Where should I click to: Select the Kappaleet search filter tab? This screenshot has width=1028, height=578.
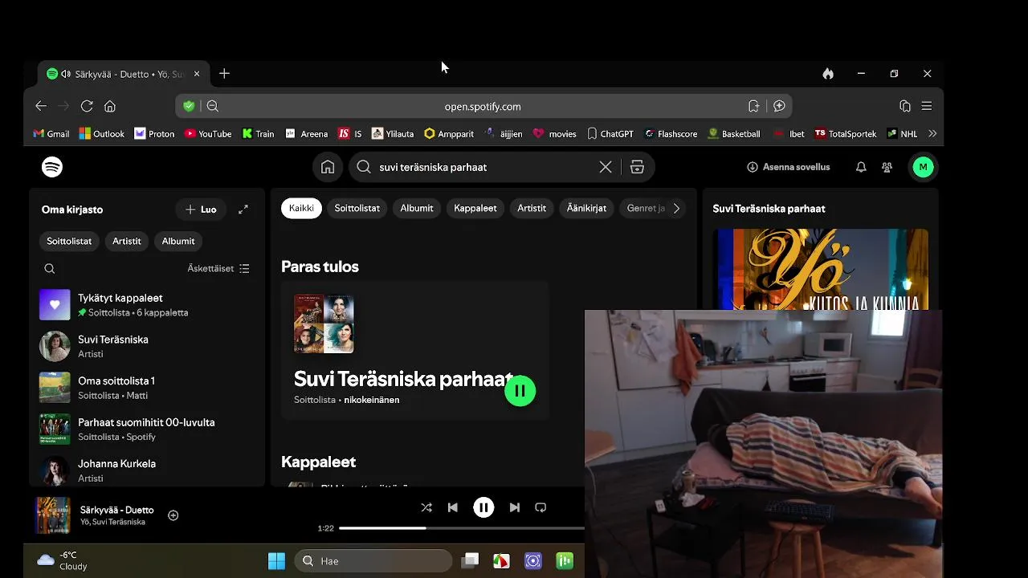(475, 208)
